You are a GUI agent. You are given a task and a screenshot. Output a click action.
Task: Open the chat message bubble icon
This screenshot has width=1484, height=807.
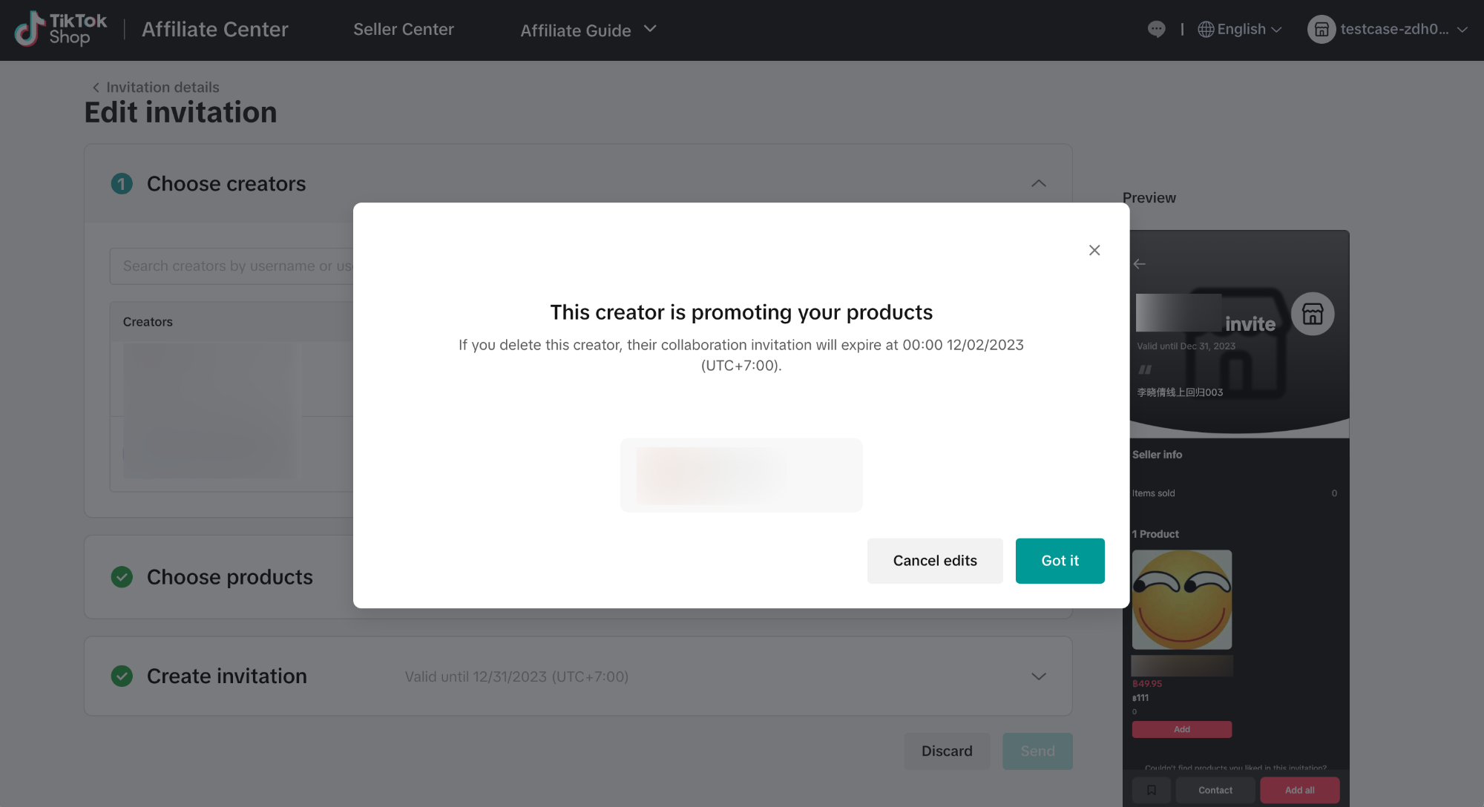click(1156, 29)
